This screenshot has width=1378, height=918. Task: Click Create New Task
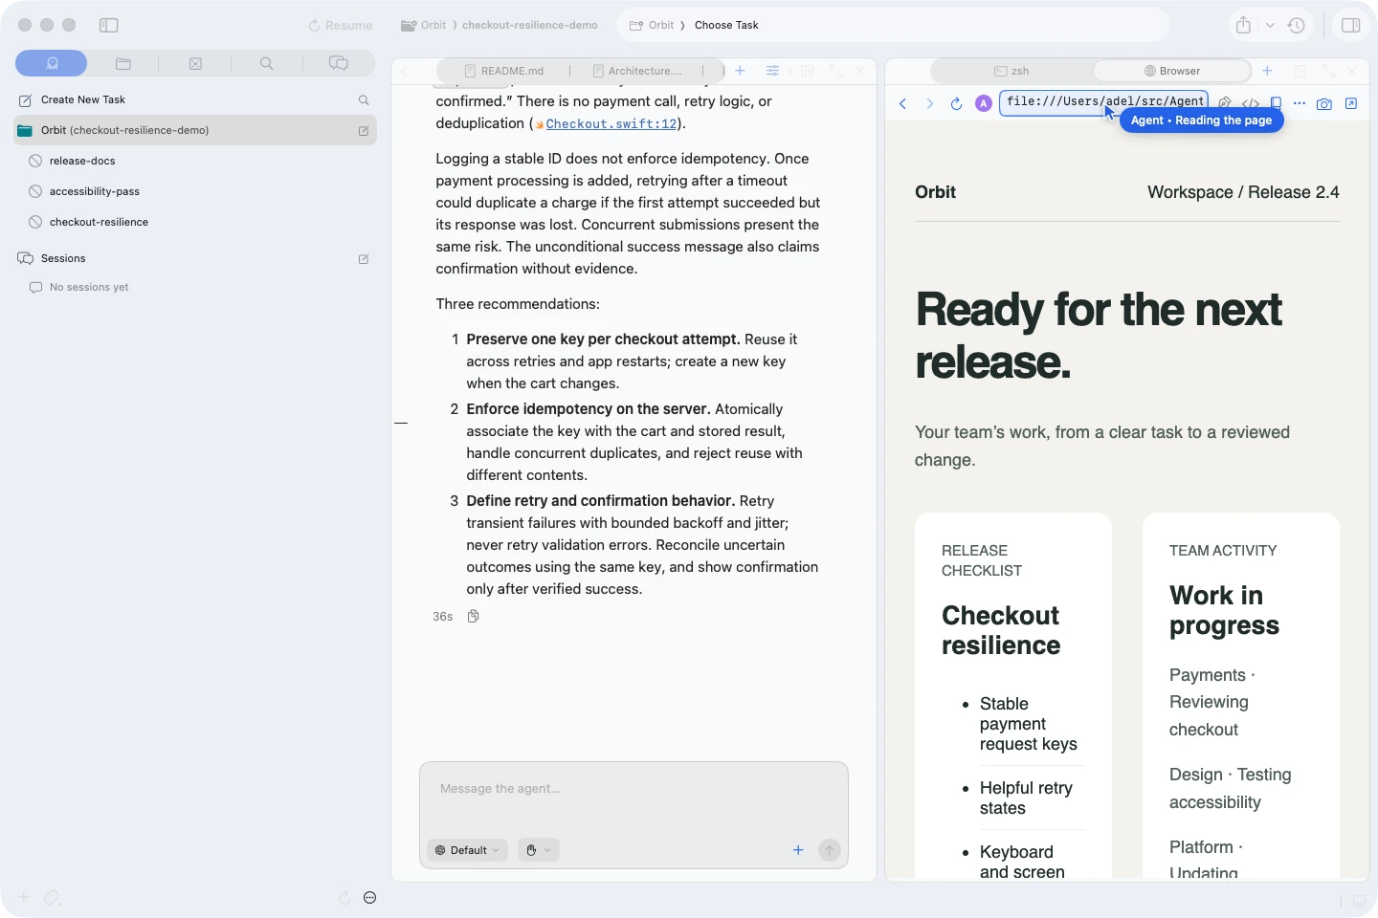[83, 99]
